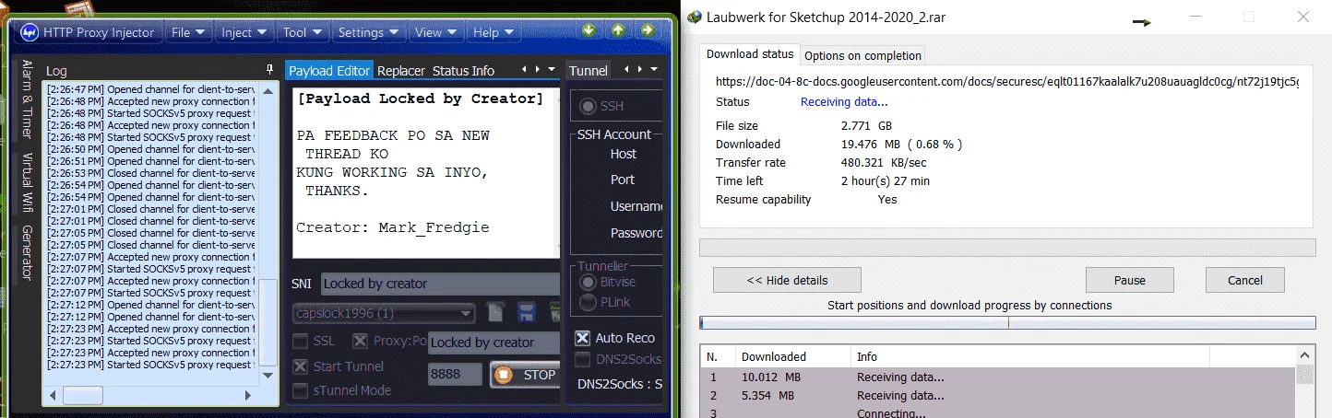Click the connections list scroll-up arrow
Screen dimensions: 1332x418
(x=1304, y=356)
